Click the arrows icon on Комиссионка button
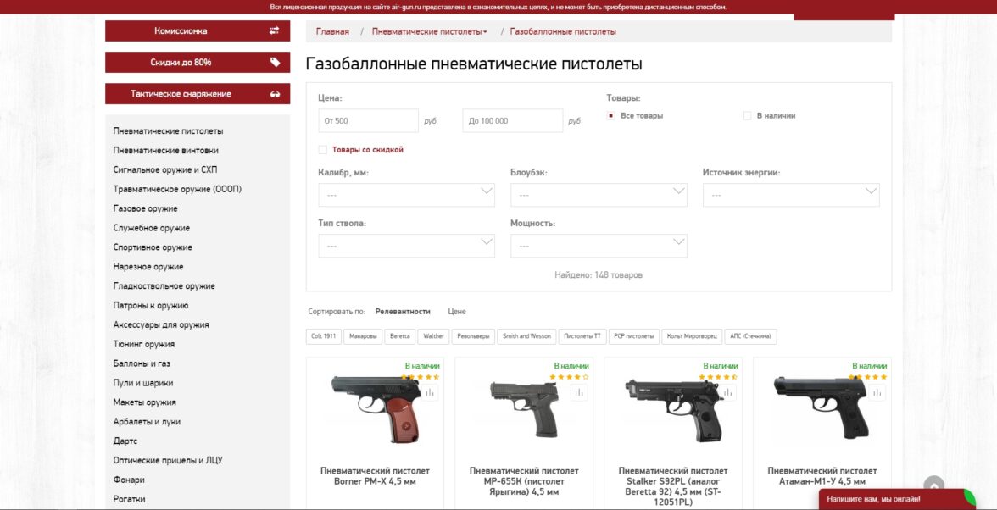Image resolution: width=997 pixels, height=510 pixels. pyautogui.click(x=274, y=30)
